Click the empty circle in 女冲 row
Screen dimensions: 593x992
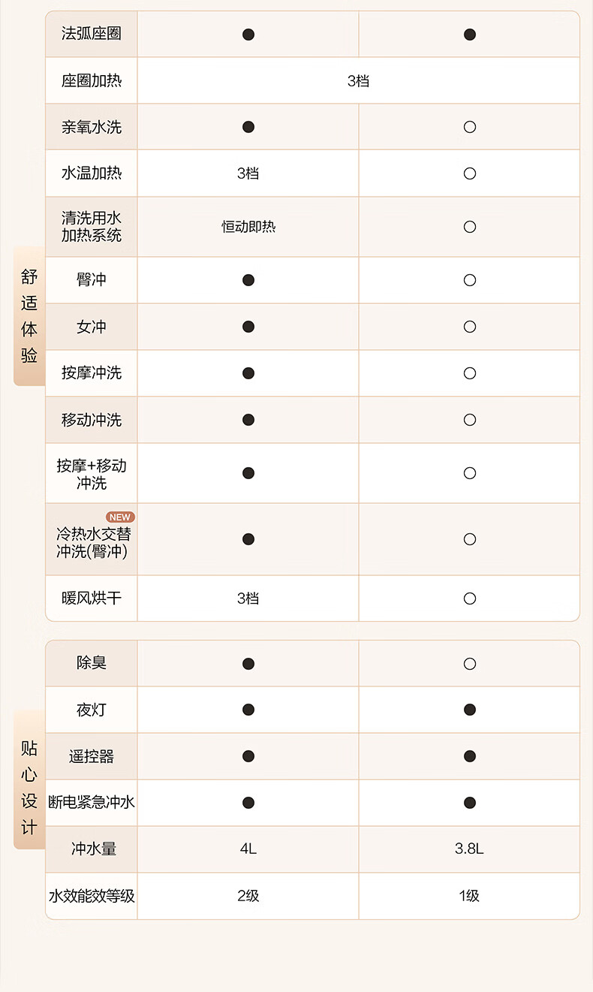(470, 327)
